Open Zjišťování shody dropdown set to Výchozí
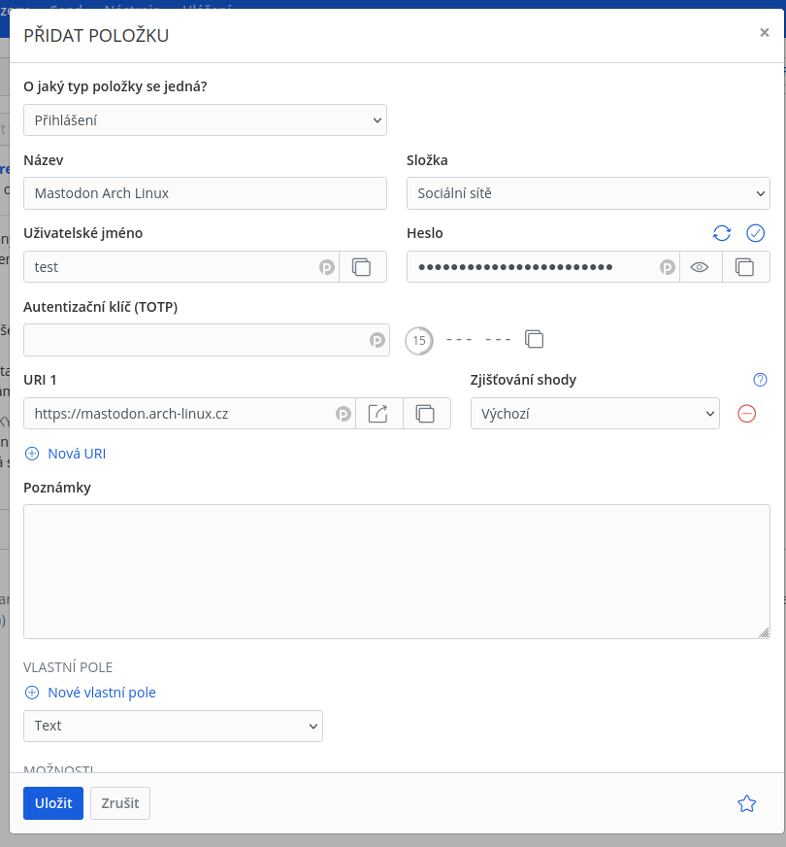The height and width of the screenshot is (847, 786). (x=595, y=414)
